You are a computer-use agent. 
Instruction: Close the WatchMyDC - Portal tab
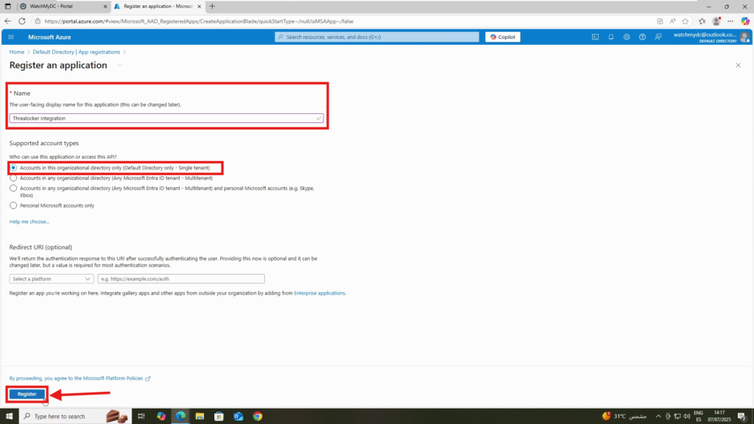(x=105, y=6)
